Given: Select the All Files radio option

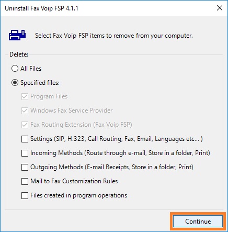Looking at the screenshot, I should (15, 69).
